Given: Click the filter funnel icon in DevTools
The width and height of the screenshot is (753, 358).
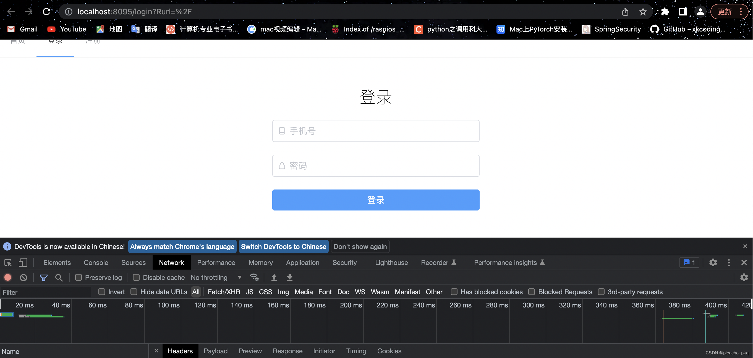Looking at the screenshot, I should 44,277.
